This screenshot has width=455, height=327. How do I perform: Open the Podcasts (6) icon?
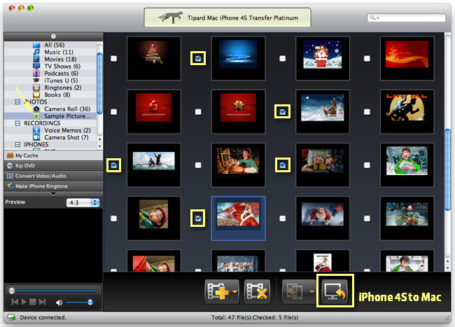click(x=36, y=74)
